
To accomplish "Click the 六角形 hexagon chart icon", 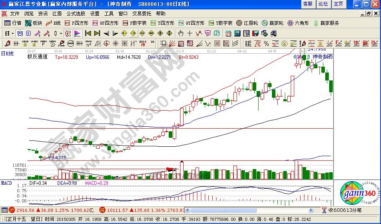I will click(299, 23).
